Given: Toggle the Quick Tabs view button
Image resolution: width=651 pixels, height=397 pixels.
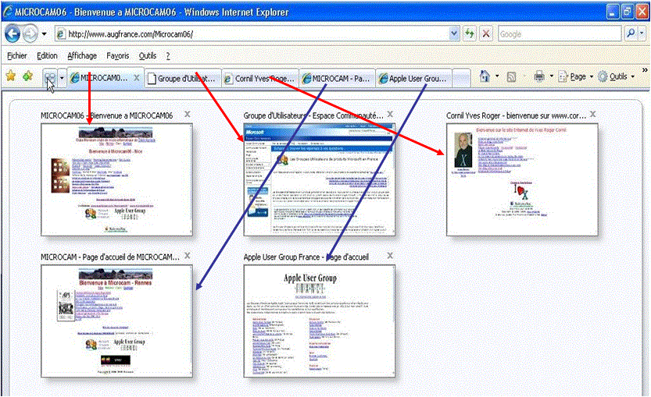Looking at the screenshot, I should point(50,77).
